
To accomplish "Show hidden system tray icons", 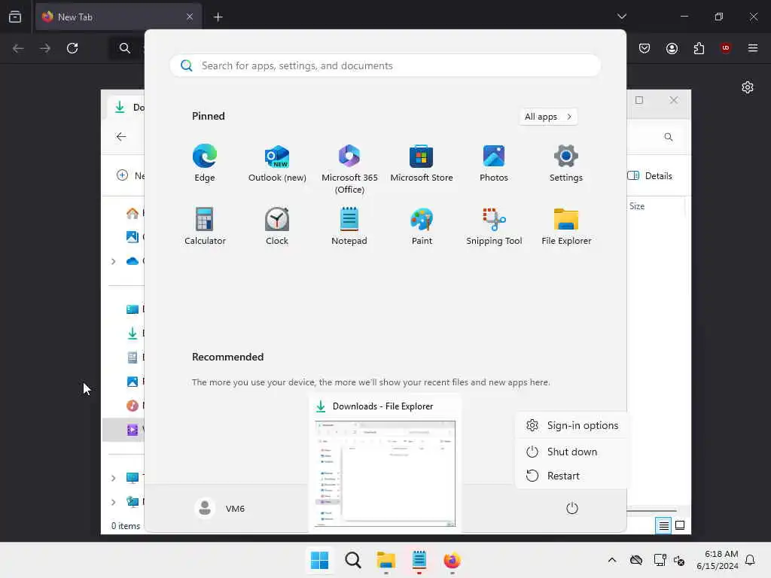I will (612, 560).
